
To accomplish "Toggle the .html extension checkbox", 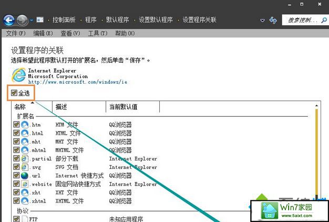I will click(16, 133).
